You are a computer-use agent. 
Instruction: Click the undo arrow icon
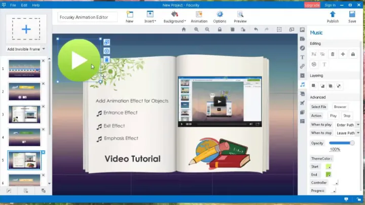[255, 29]
